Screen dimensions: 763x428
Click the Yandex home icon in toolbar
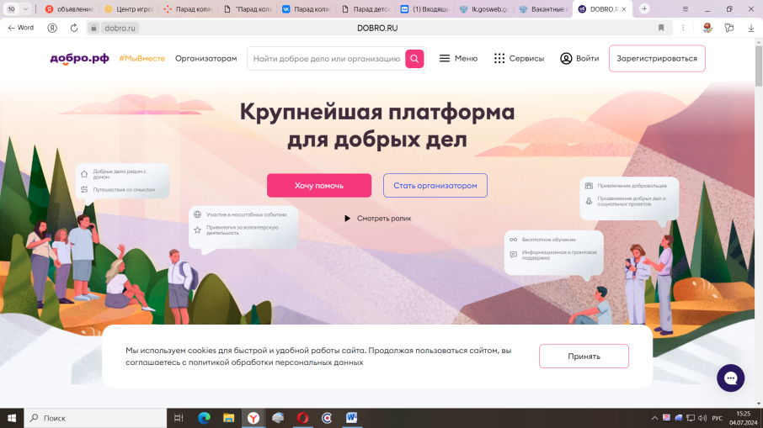click(x=52, y=29)
